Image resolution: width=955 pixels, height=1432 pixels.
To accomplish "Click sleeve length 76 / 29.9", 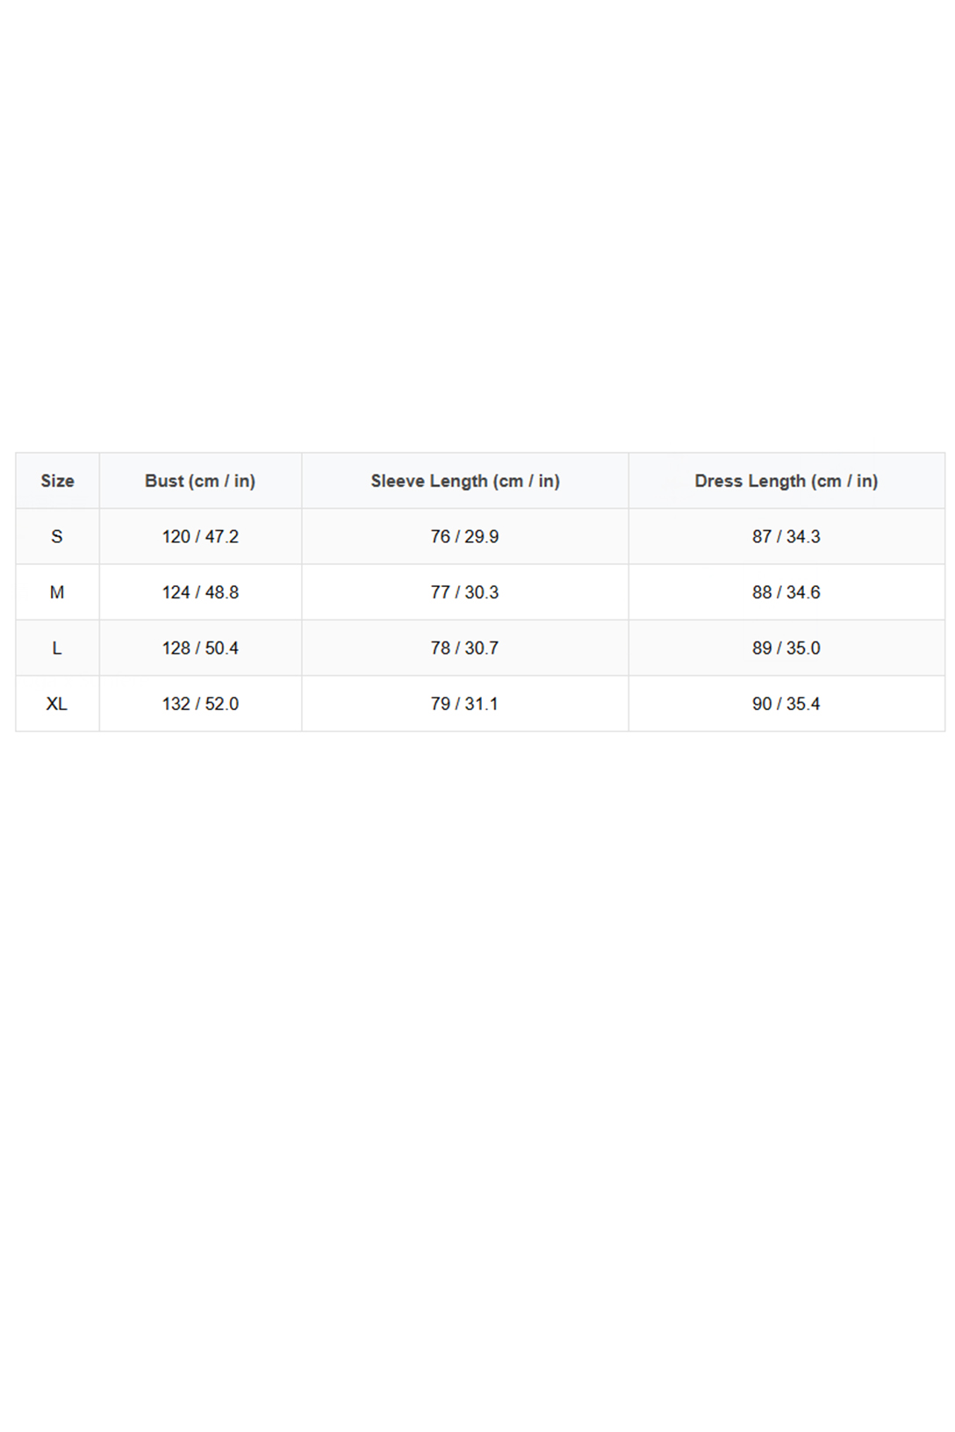I will [464, 536].
